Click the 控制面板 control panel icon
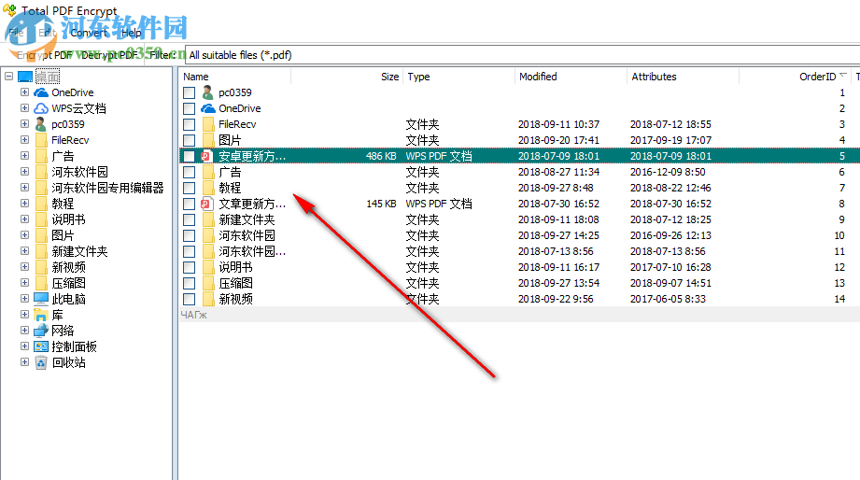Image resolution: width=860 pixels, height=480 pixels. pos(41,346)
